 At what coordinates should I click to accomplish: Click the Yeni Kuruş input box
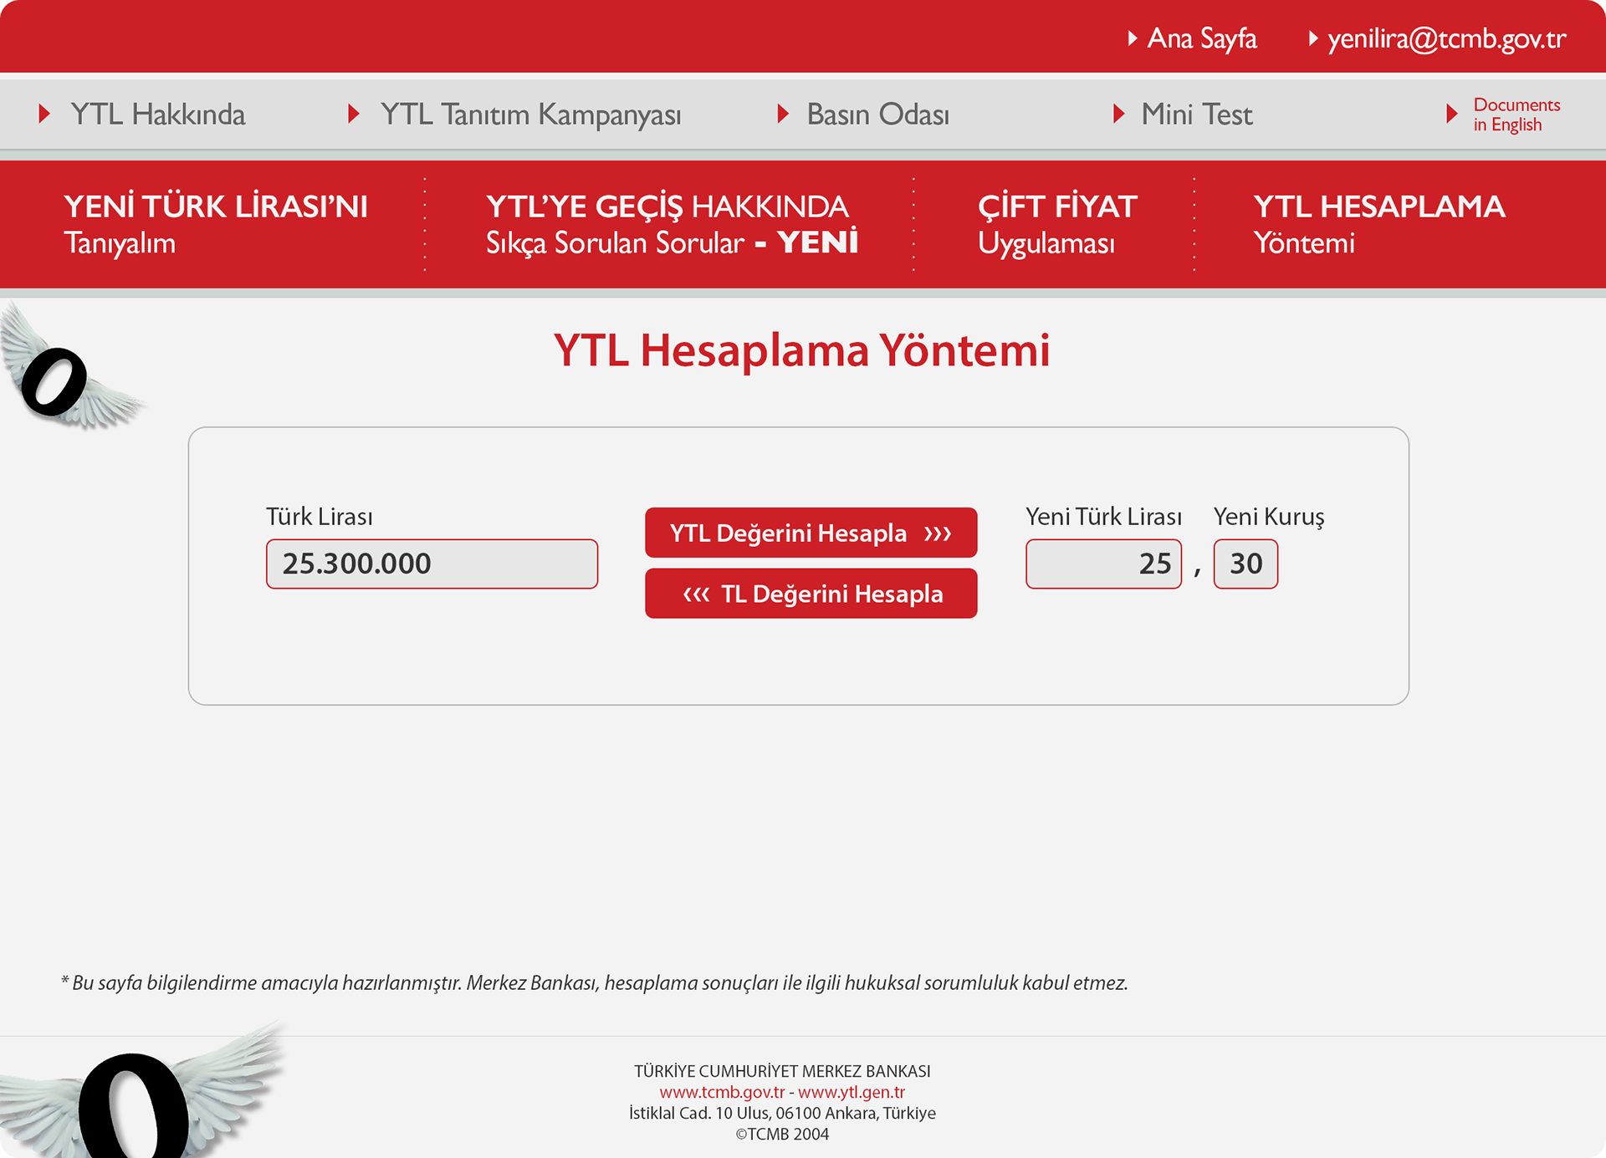[x=1245, y=564]
